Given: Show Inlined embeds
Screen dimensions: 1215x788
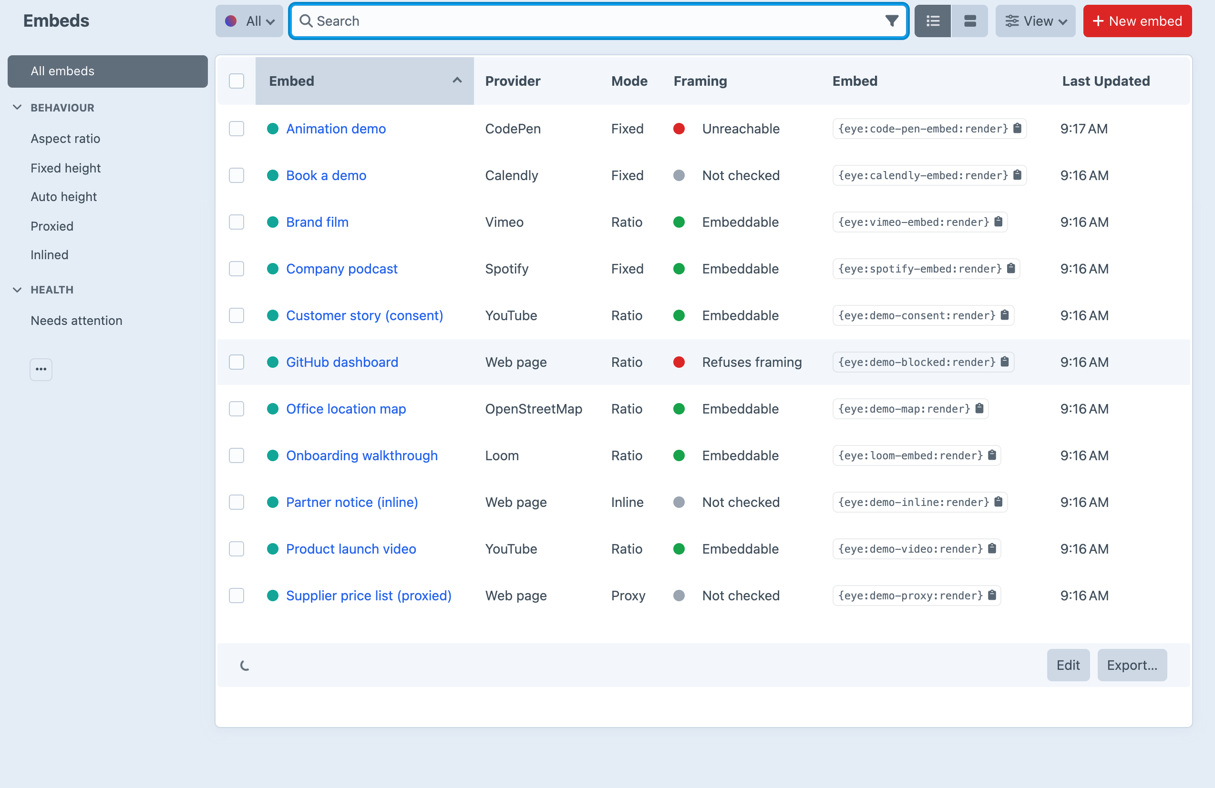Looking at the screenshot, I should point(49,254).
